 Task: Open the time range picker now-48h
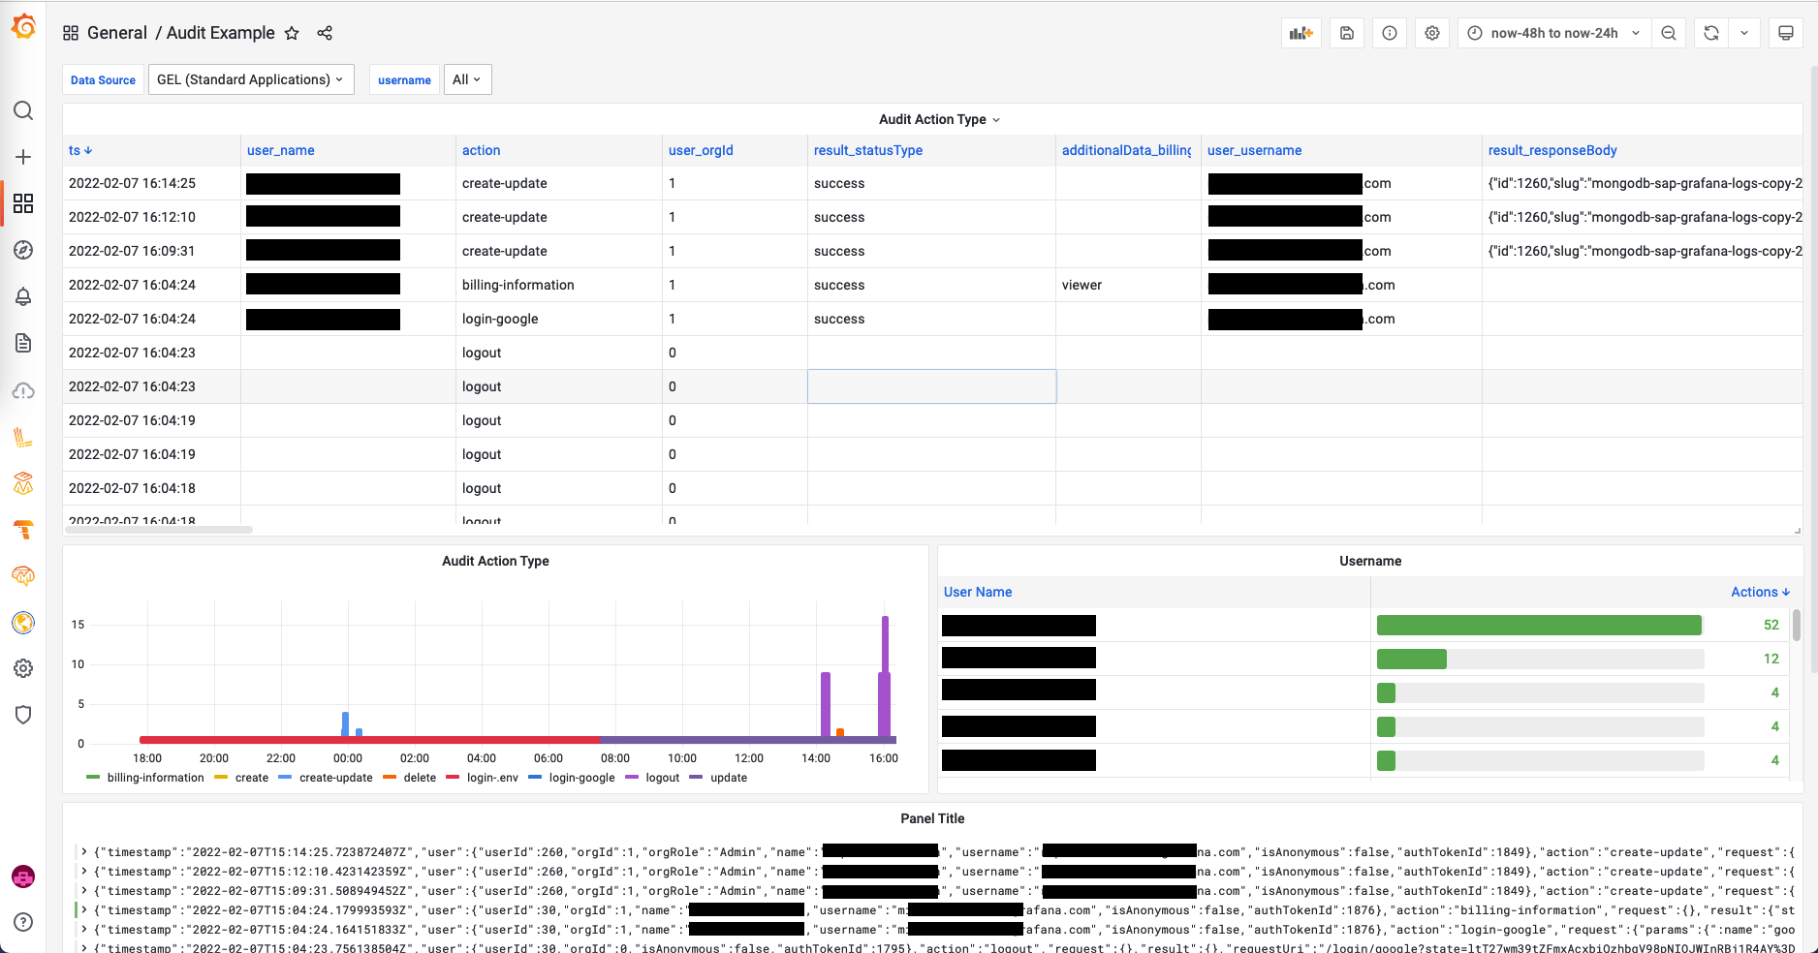coord(1554,33)
